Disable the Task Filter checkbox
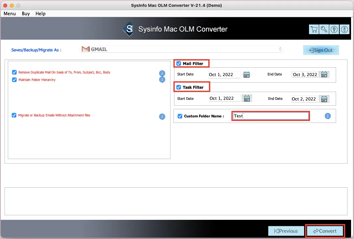 pyautogui.click(x=179, y=87)
